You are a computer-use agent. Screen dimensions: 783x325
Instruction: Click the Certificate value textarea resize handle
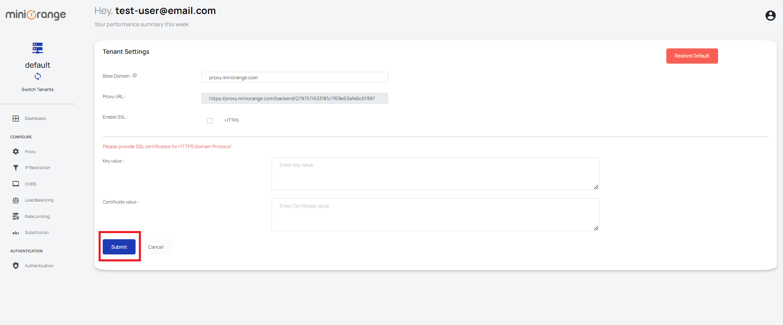pos(596,228)
